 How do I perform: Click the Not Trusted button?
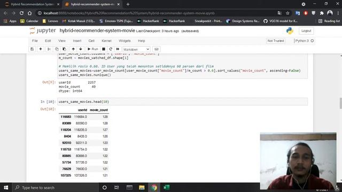276,41
